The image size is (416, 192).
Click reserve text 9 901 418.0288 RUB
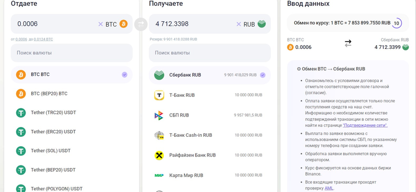click(174, 40)
